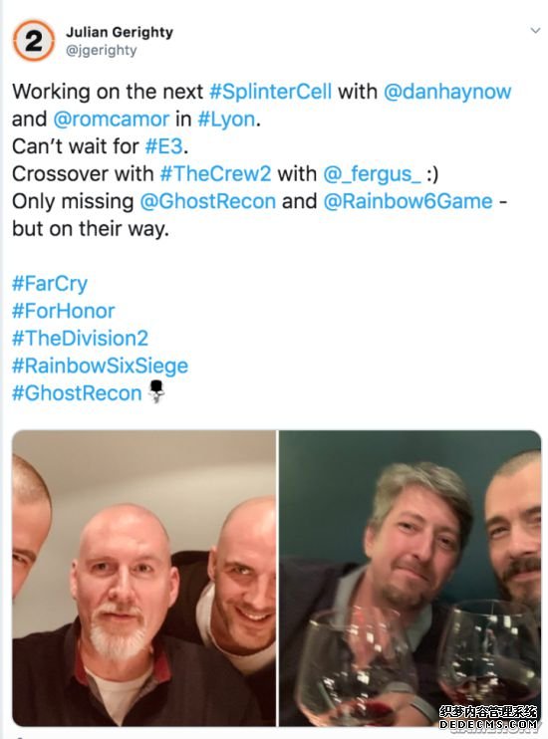Viewport: 548px width, 739px height.
Task: Open the @Rainbow6Game account mention
Action: point(408,201)
